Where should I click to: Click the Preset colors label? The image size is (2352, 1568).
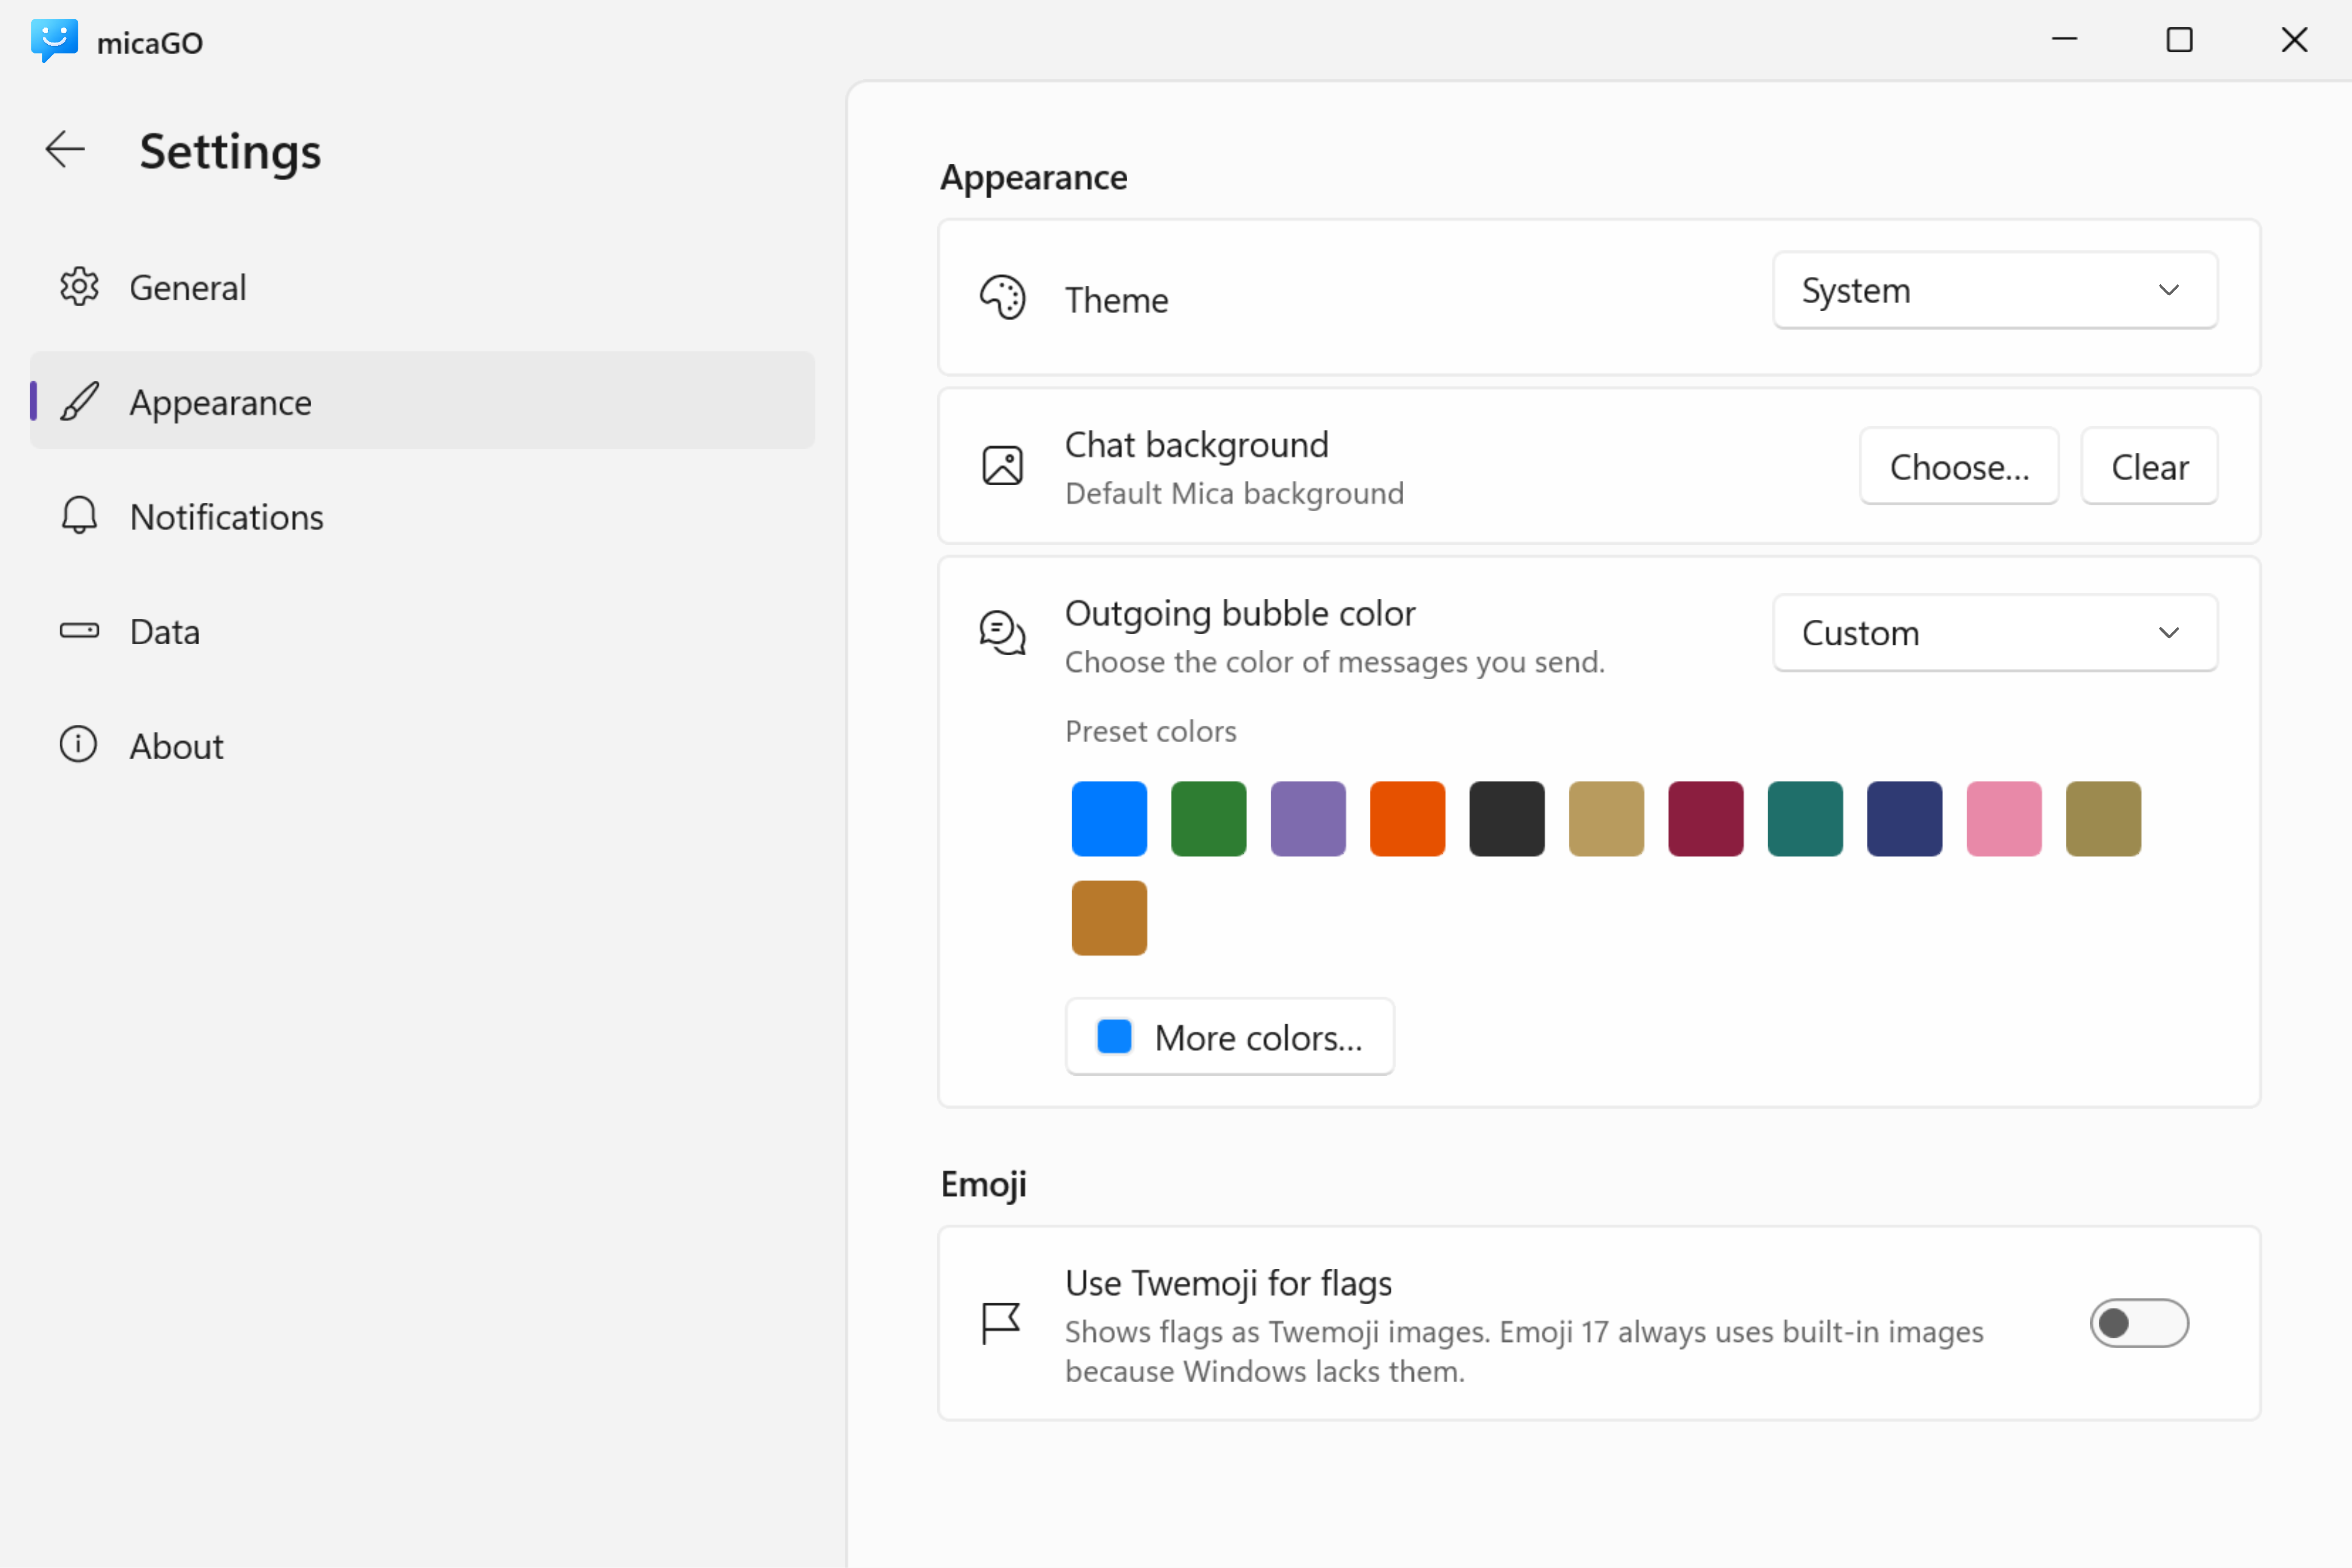pyautogui.click(x=1151, y=731)
